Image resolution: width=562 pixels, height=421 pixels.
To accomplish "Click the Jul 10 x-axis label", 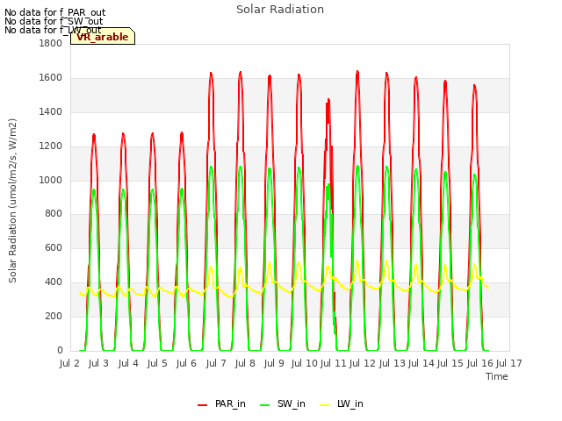I will coord(305,363).
